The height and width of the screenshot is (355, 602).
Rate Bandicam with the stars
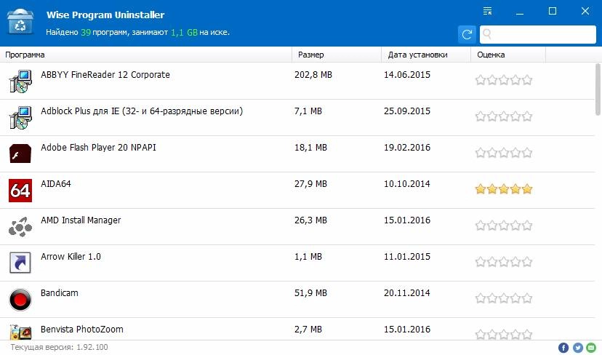click(x=504, y=298)
